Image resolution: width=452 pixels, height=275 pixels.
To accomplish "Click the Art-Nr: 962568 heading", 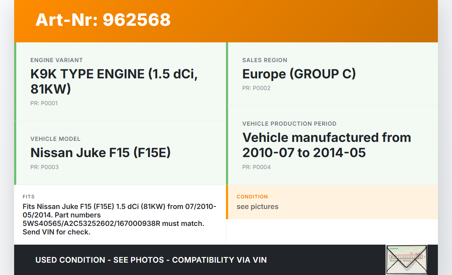I will (x=103, y=20).
